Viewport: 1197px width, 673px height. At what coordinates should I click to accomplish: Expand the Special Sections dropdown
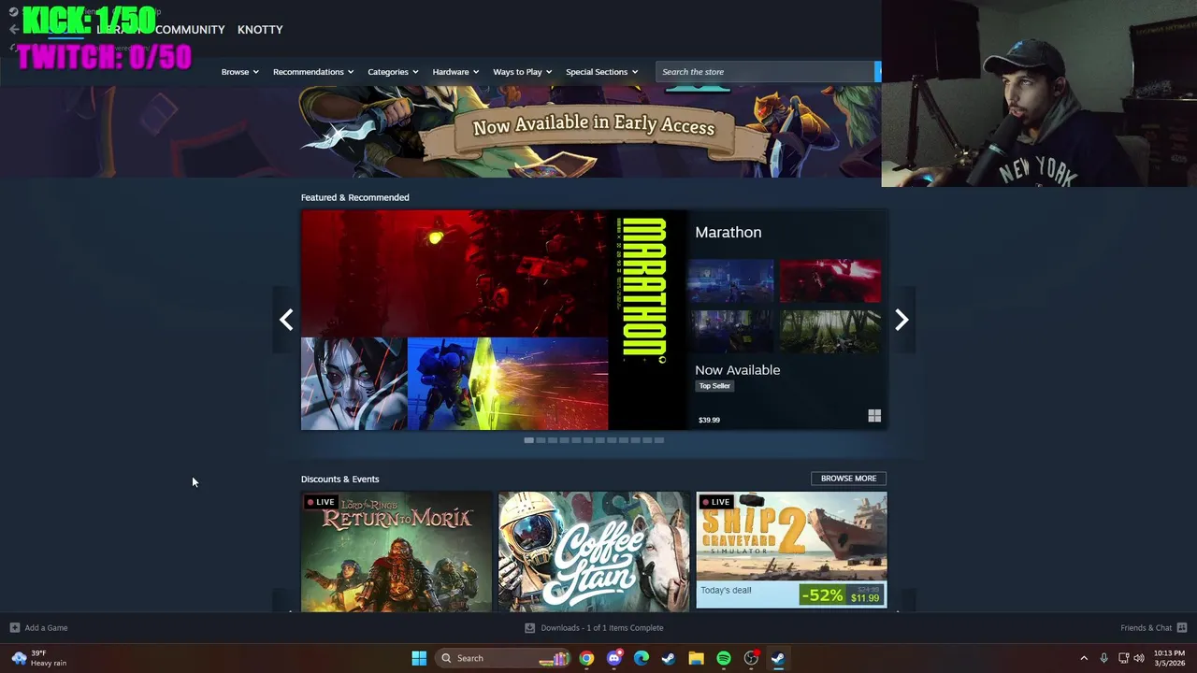(x=602, y=72)
